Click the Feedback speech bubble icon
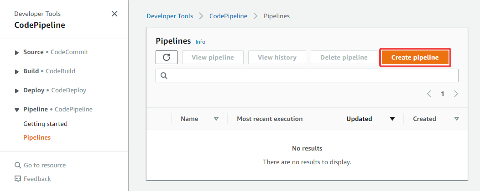The image size is (480, 191). tap(18, 179)
